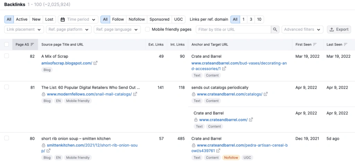Screen dimensions: 355x162
Task: Open the Advanced filters dropdown
Action: point(302,29)
